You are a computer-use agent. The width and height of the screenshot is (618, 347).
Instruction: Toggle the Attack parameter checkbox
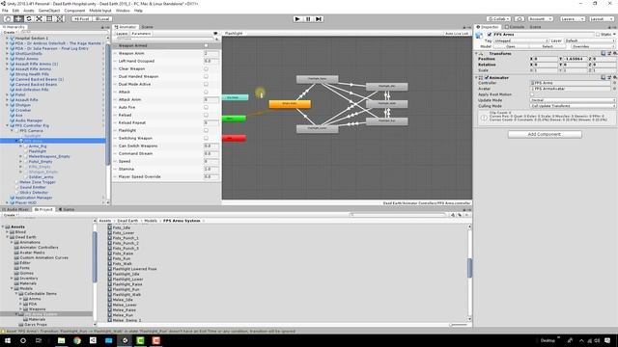[206, 92]
